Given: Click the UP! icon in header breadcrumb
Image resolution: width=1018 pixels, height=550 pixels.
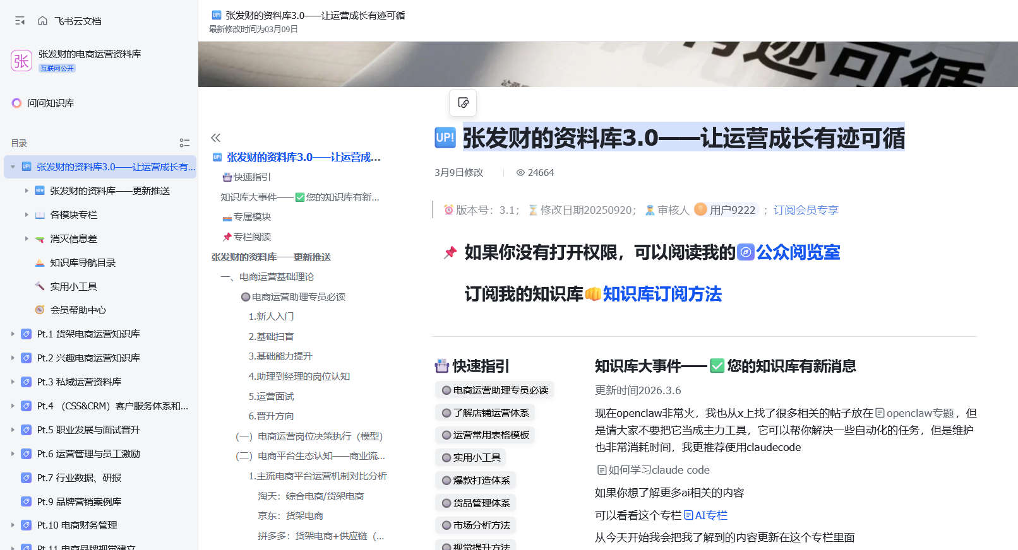Looking at the screenshot, I should coord(217,15).
